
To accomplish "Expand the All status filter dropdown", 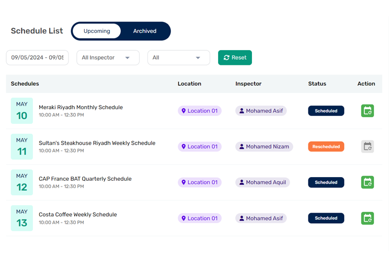I will point(179,58).
